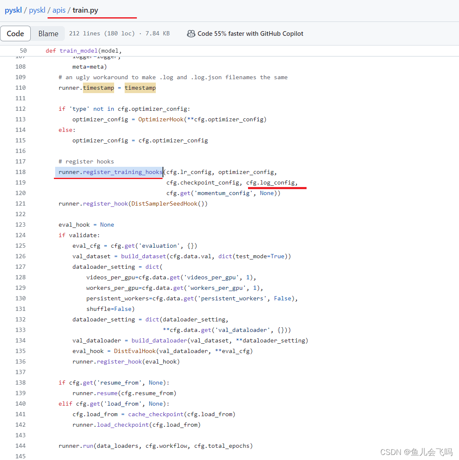Click train.py in the breadcrumb path
Viewport: 459px width, 460px height.
click(85, 11)
